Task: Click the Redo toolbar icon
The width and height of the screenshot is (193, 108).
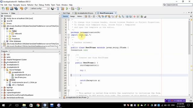Action: point(26,8)
